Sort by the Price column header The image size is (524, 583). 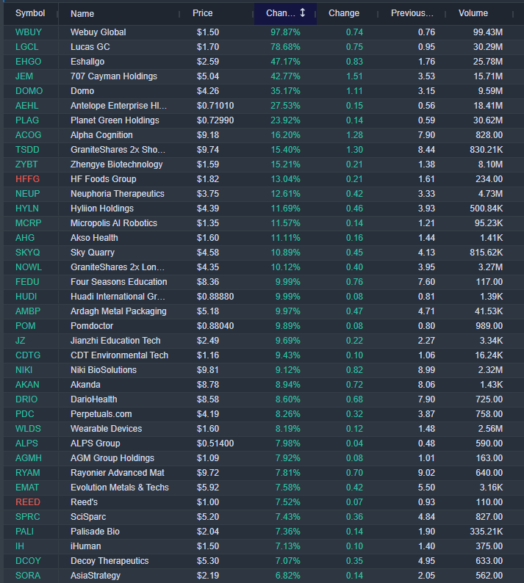pos(202,13)
